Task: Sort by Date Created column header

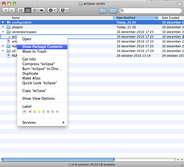Action: 171,18
